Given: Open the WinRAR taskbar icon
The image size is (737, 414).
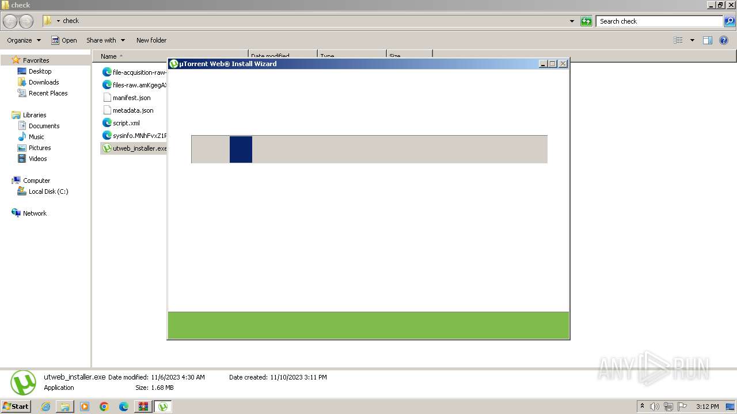Looking at the screenshot, I should pyautogui.click(x=143, y=407).
